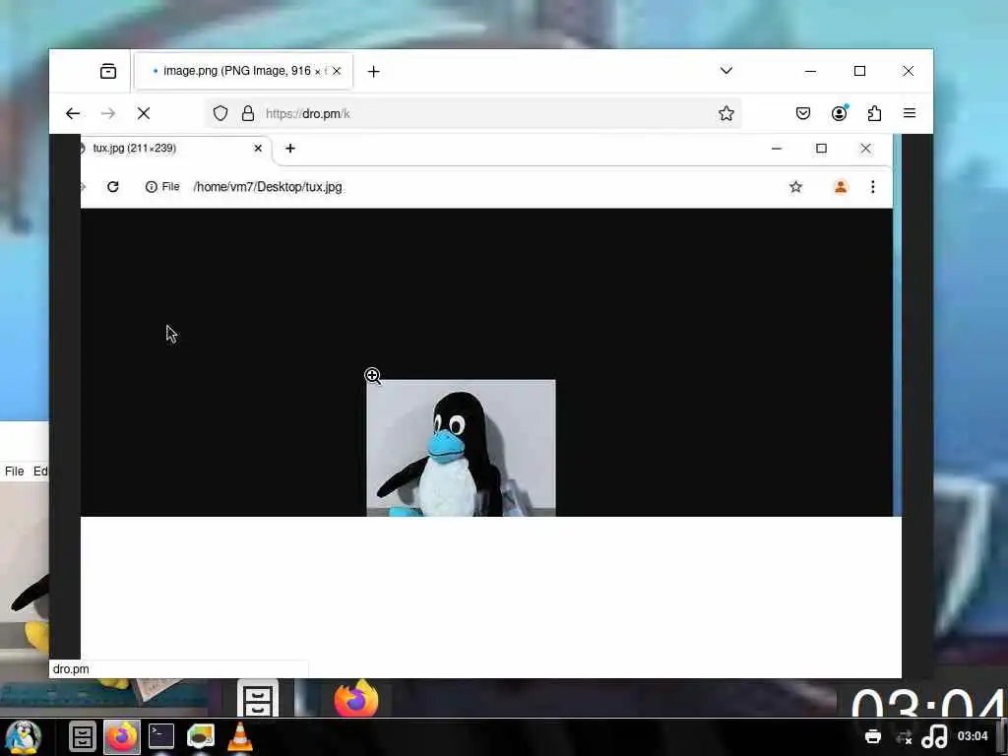Open the Save to Pocket button
The width and height of the screenshot is (1008, 756).
coord(803,114)
